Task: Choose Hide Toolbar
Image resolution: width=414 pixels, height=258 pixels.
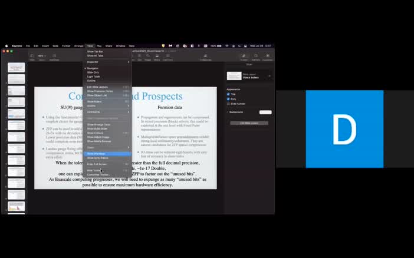Action: pyautogui.click(x=107, y=170)
